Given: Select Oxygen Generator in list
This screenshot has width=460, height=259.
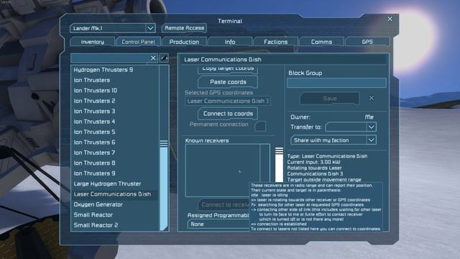Looking at the screenshot, I should coord(114,204).
